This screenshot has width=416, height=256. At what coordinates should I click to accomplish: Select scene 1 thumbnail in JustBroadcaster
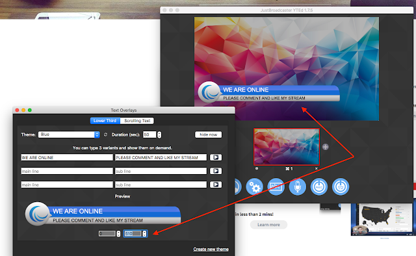pyautogui.click(x=287, y=147)
